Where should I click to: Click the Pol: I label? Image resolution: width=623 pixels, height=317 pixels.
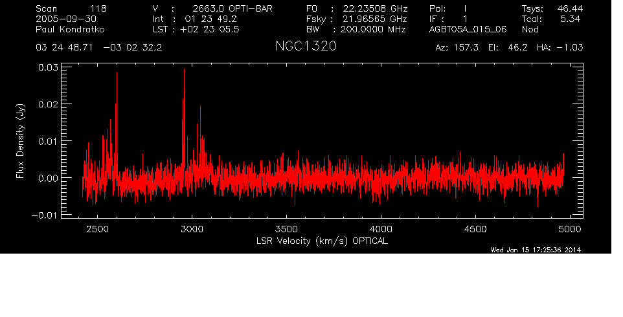[447, 8]
